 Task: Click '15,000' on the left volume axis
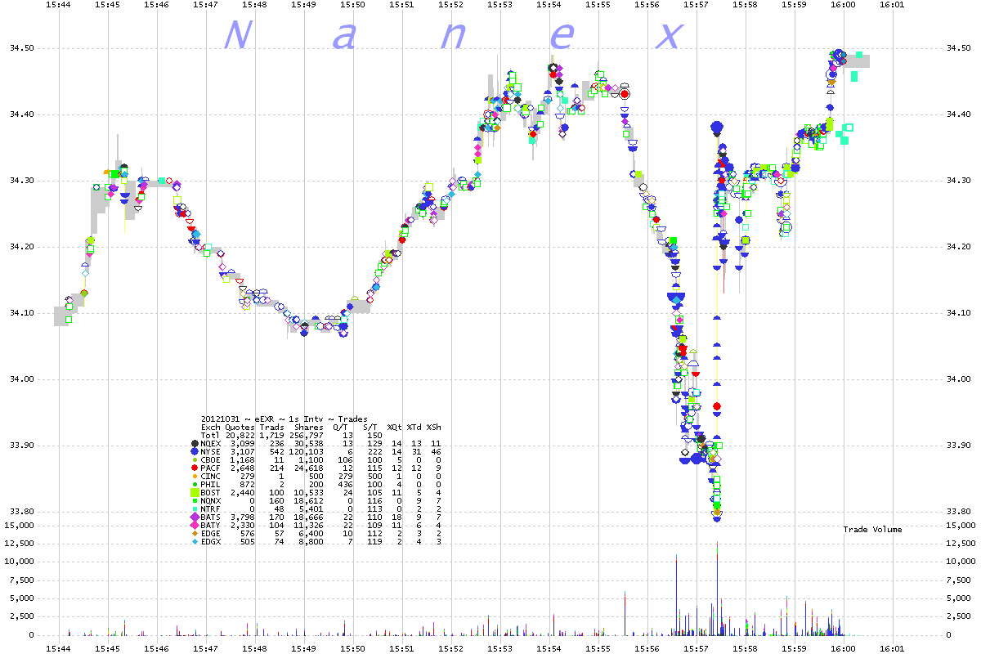pyautogui.click(x=19, y=525)
